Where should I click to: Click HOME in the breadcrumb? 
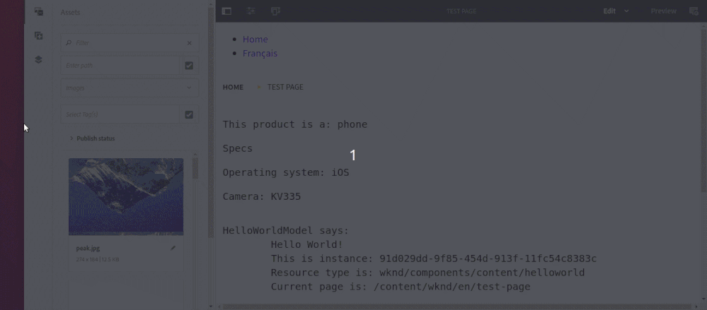click(x=233, y=88)
